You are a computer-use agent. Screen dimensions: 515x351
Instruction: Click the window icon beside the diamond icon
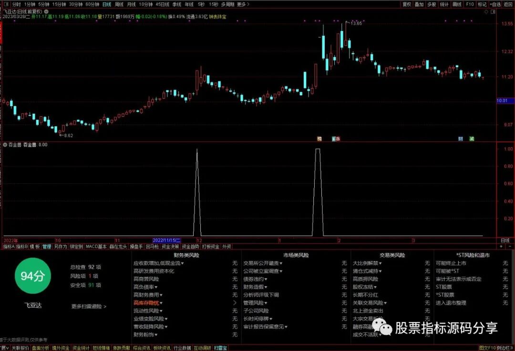coord(493,11)
